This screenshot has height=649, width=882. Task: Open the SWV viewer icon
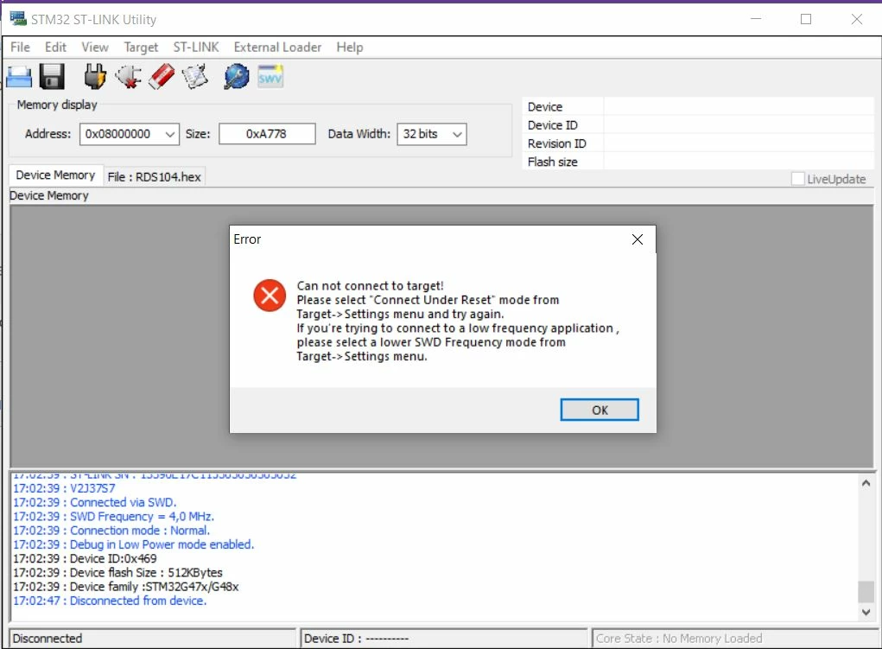pos(270,77)
